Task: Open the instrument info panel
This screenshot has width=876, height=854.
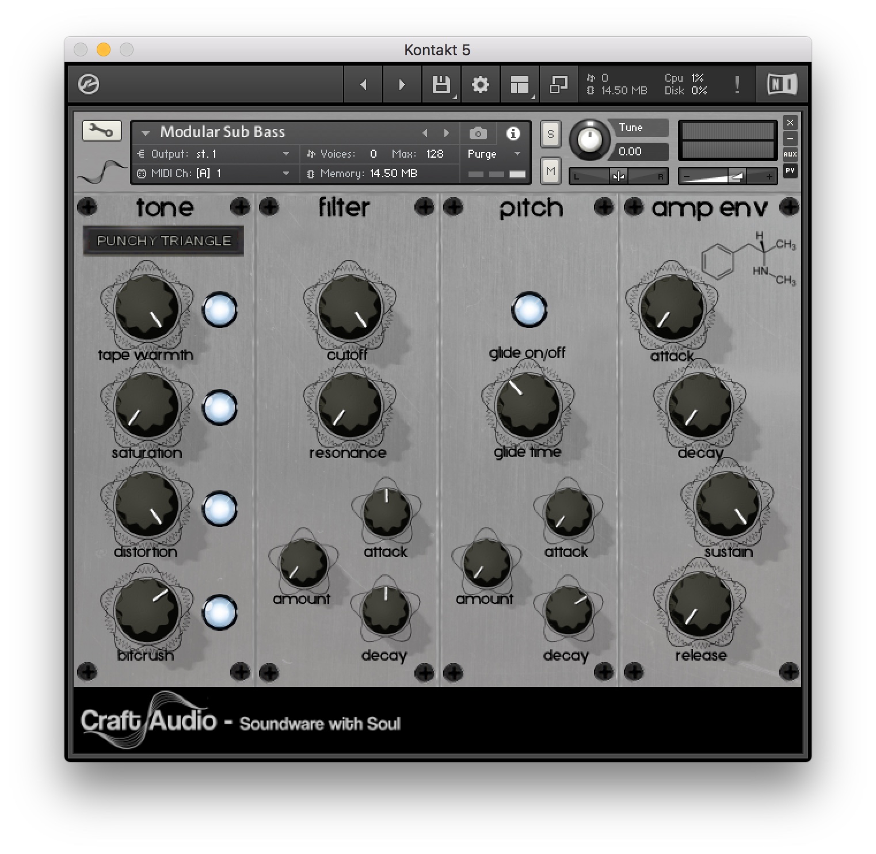Action: point(513,133)
